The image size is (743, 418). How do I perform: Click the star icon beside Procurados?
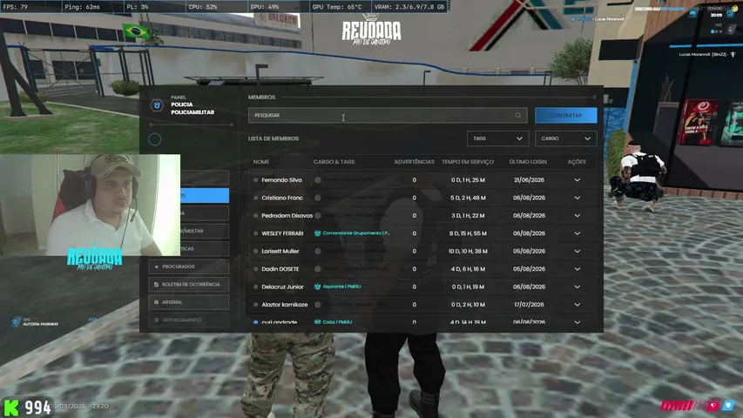(157, 266)
